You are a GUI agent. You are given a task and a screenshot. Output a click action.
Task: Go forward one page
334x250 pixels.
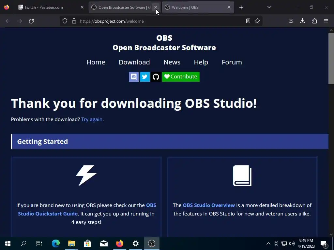[20, 21]
